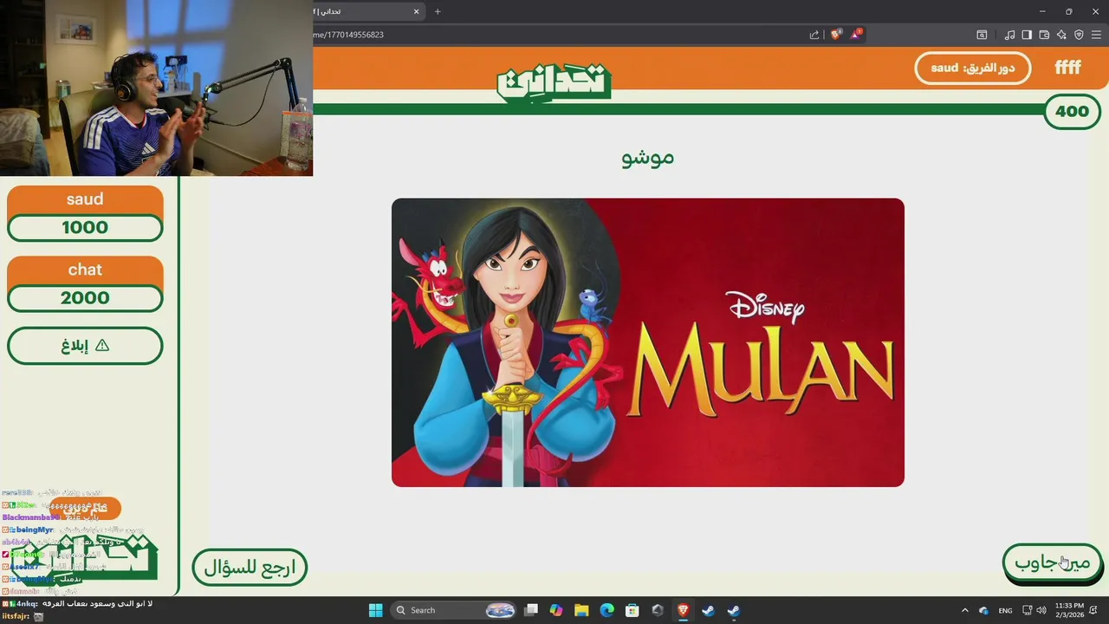Click the share page icon in address bar
The image size is (1109, 624).
tap(814, 35)
